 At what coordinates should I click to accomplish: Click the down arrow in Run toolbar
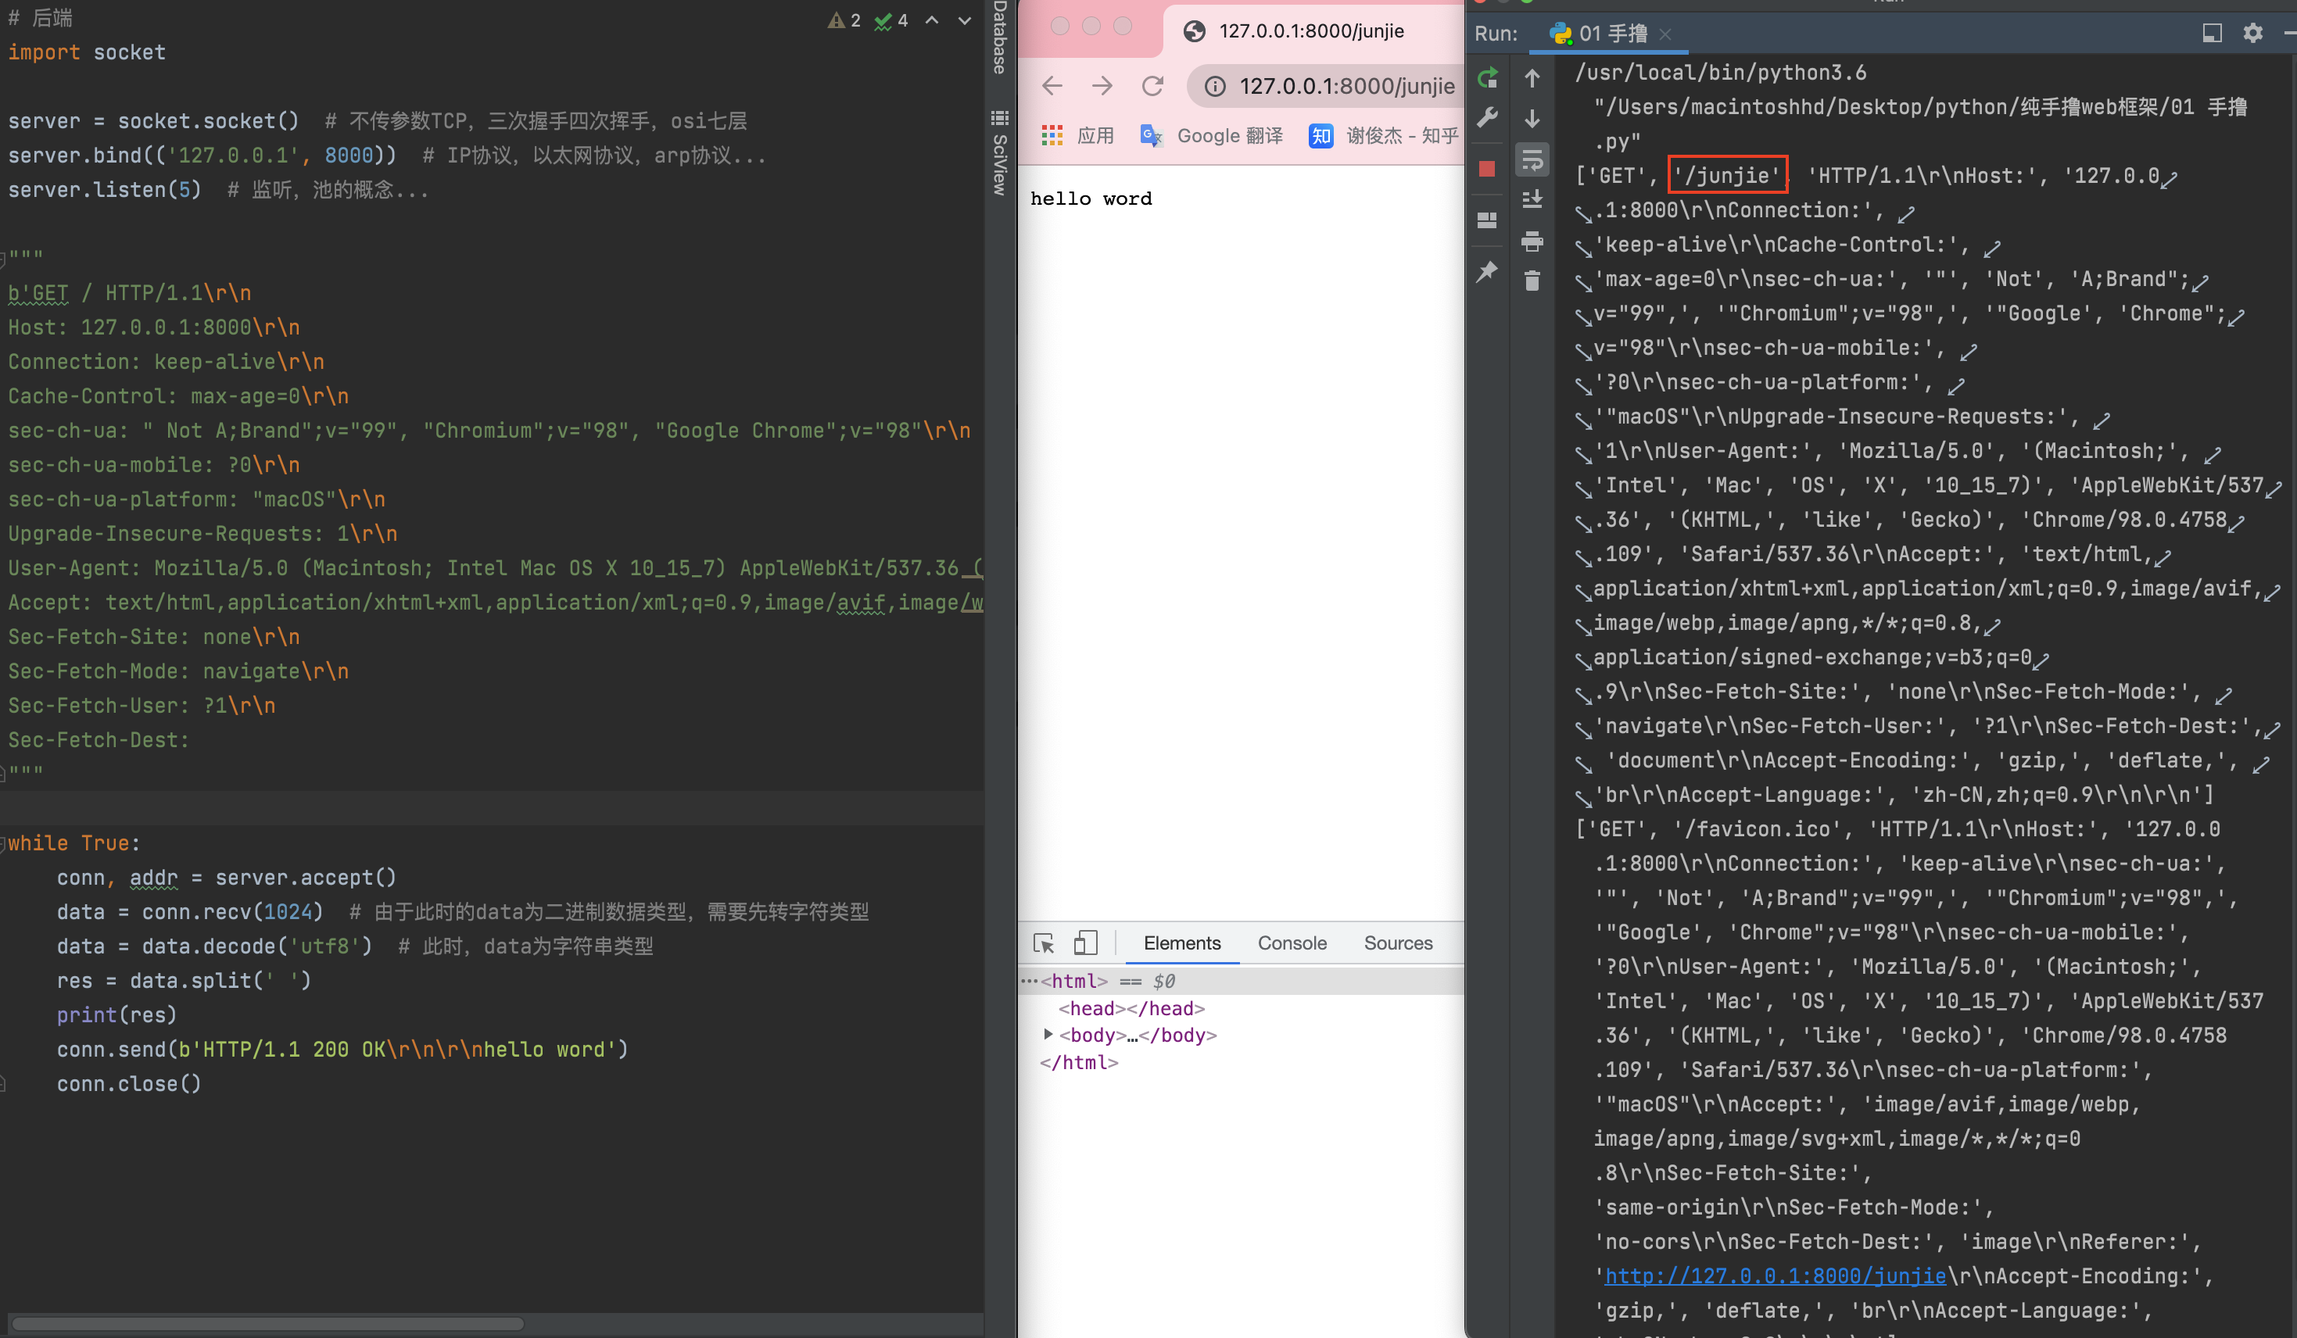pyautogui.click(x=1532, y=119)
